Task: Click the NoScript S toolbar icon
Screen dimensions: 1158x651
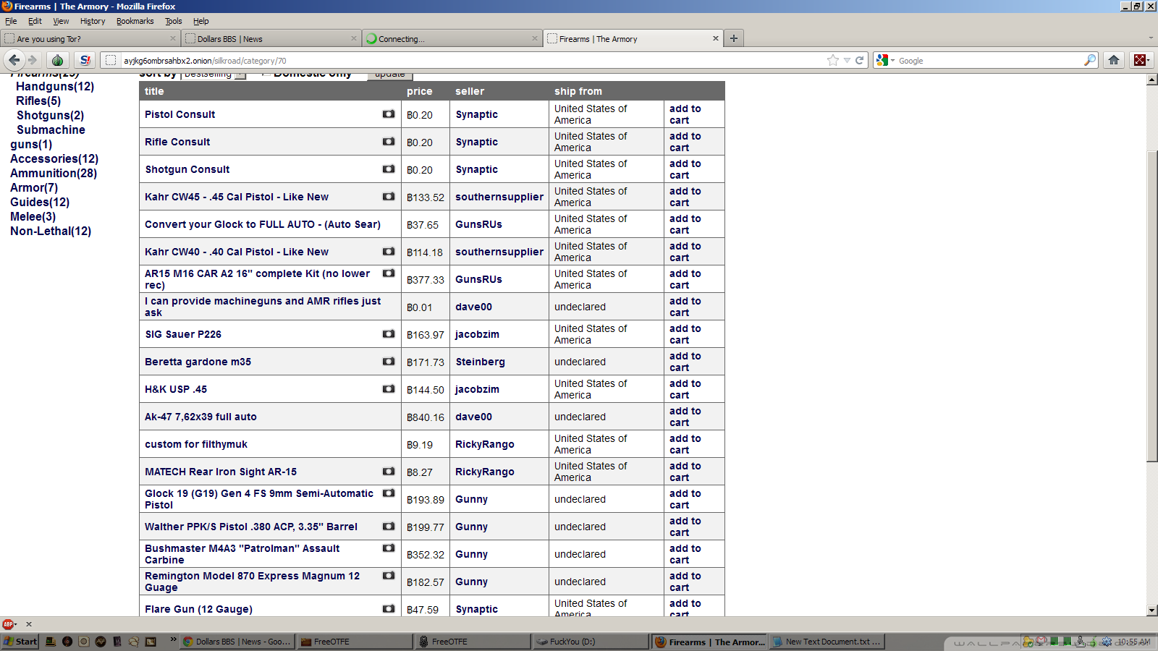Action: [85, 60]
